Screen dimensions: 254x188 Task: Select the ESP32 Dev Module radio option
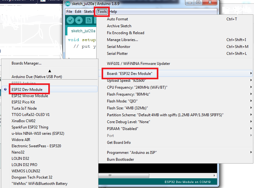(50, 89)
